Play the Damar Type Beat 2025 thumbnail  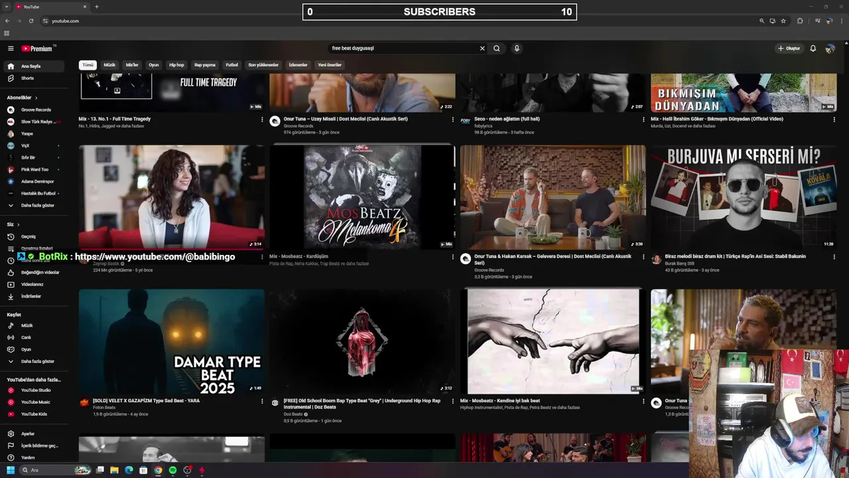[x=171, y=341]
